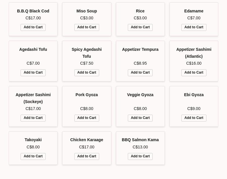Click the Takoyaki item name
This screenshot has height=179, width=227.
[x=33, y=140]
